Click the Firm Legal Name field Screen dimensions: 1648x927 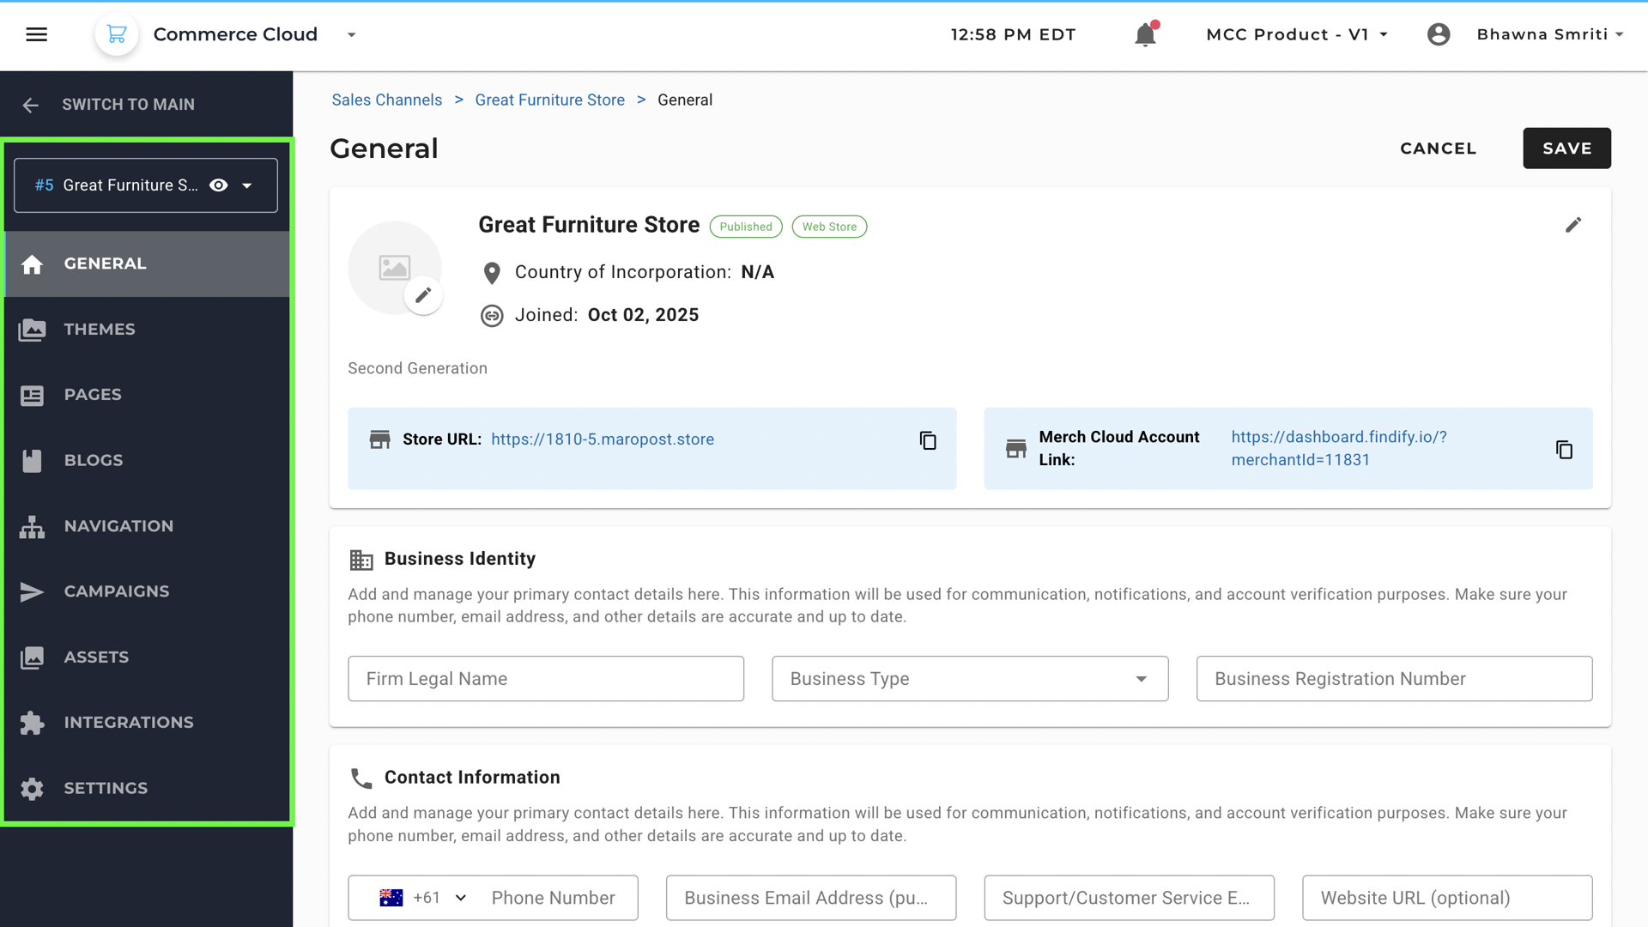(x=546, y=679)
